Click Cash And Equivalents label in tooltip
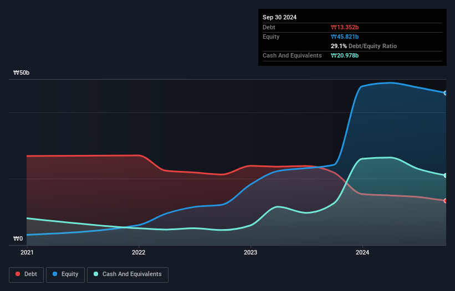This screenshot has height=291, width=455. [x=292, y=55]
